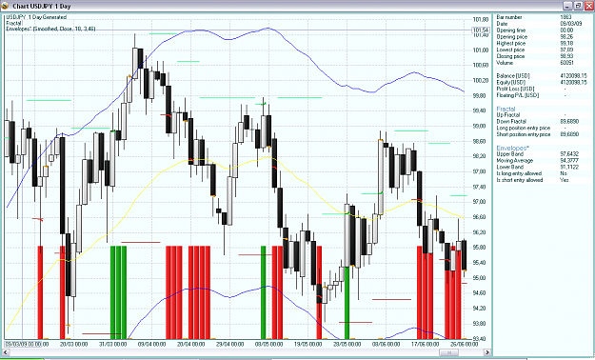Click the 'Floating P/L [USD]' label

pyautogui.click(x=518, y=95)
